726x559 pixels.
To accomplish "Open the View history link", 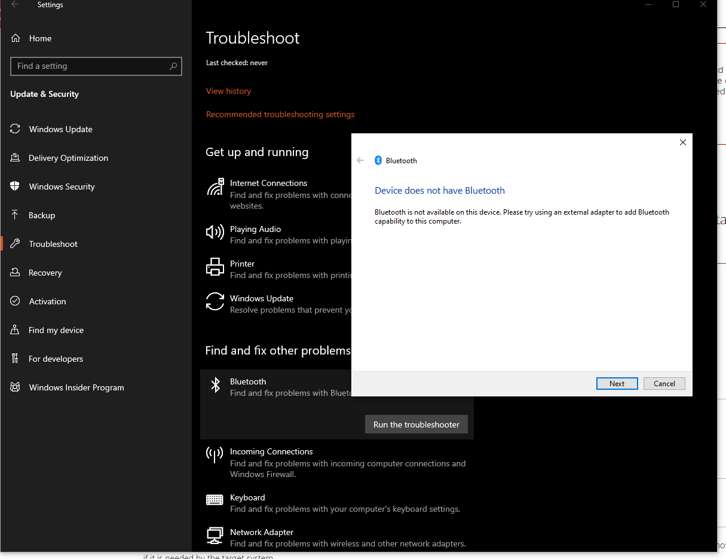I will pos(228,91).
